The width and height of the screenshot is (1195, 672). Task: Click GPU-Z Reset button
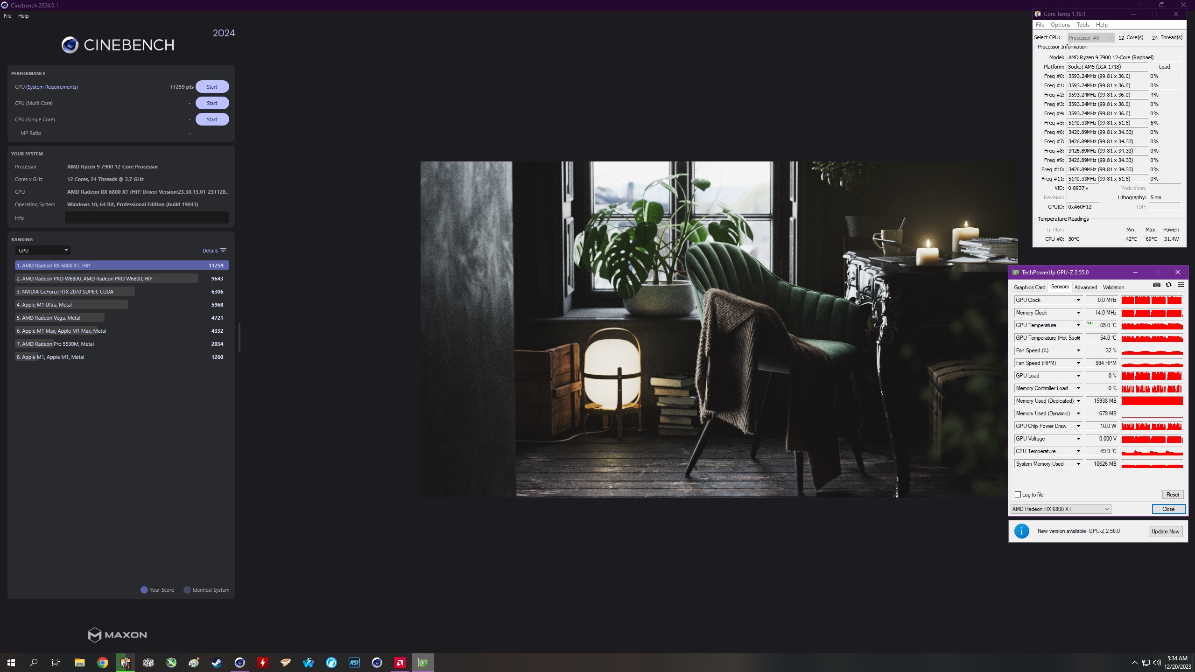[x=1173, y=494]
